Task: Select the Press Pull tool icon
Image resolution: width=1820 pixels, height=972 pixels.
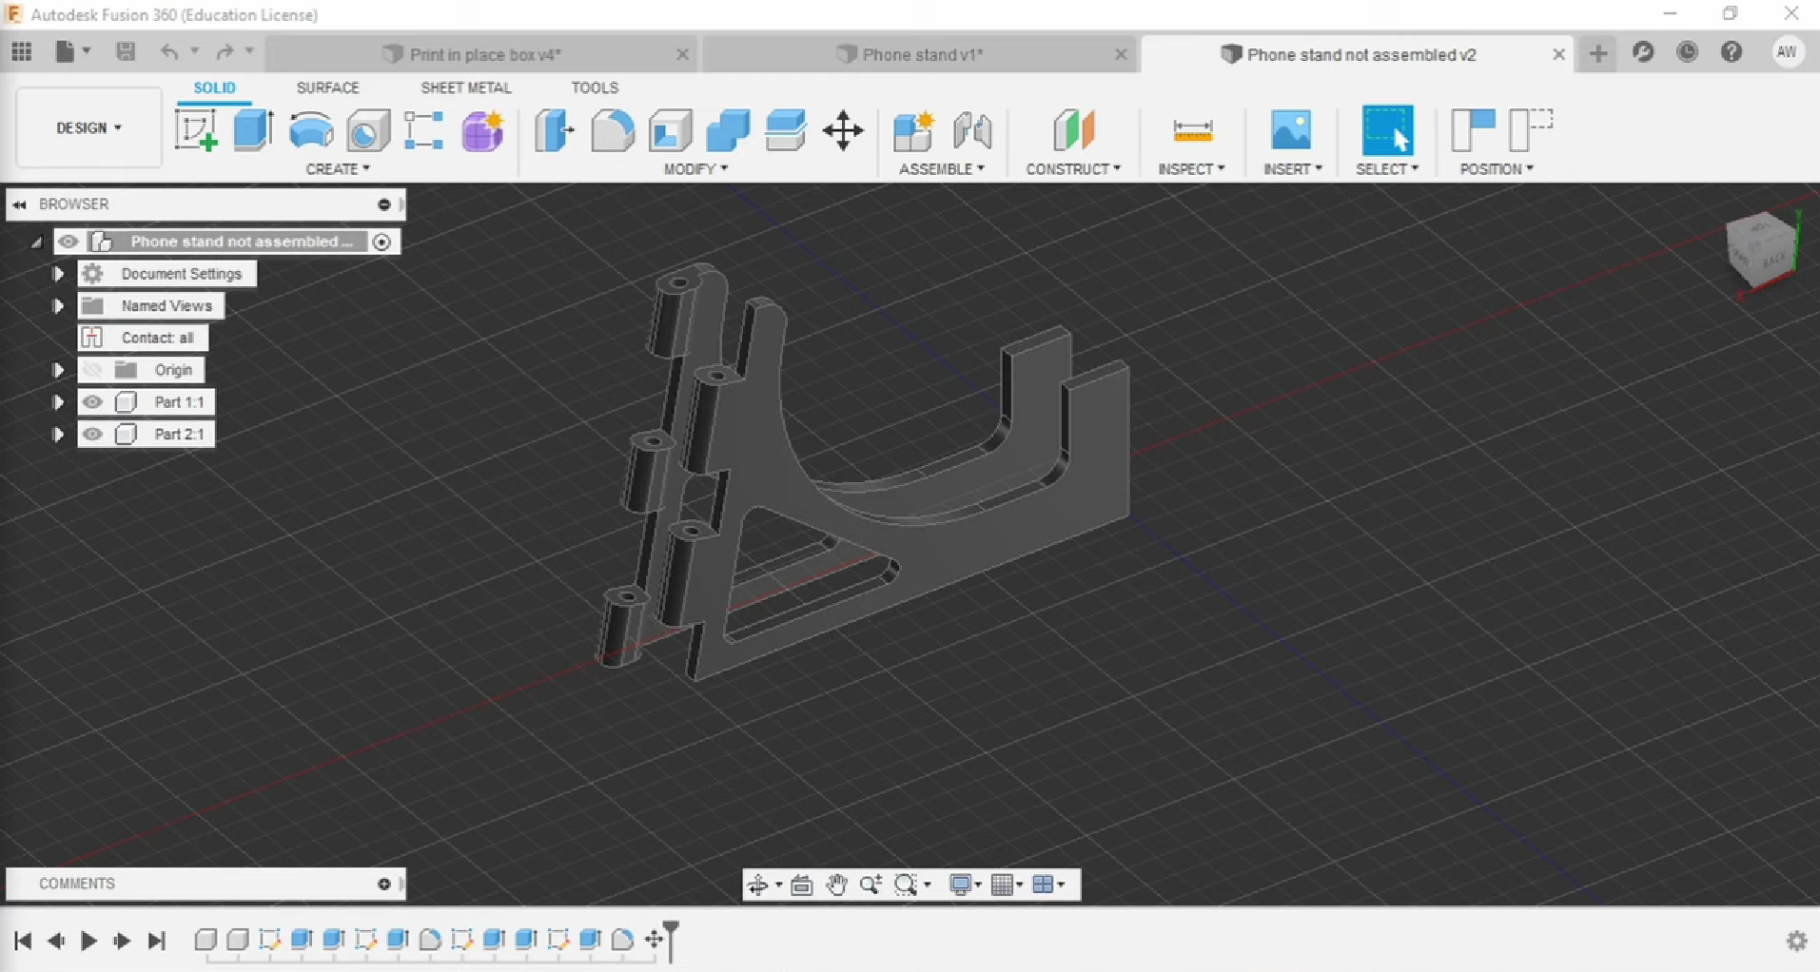Action: pos(554,130)
